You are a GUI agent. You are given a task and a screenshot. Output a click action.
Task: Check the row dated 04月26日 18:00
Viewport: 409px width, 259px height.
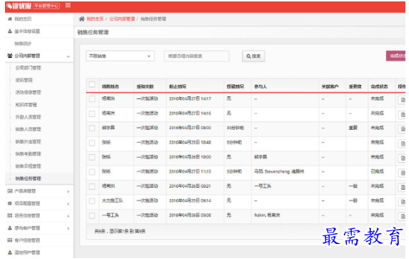coord(92,157)
